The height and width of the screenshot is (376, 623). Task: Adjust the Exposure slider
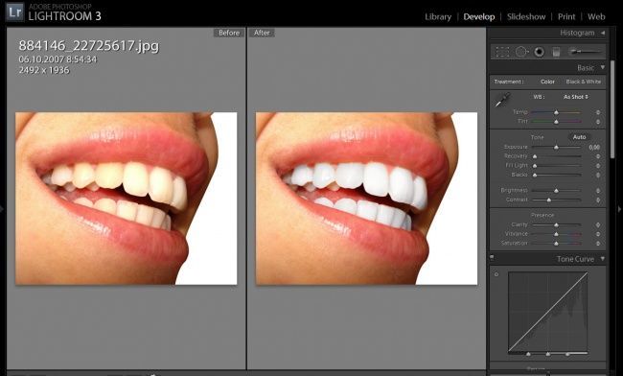[556, 148]
